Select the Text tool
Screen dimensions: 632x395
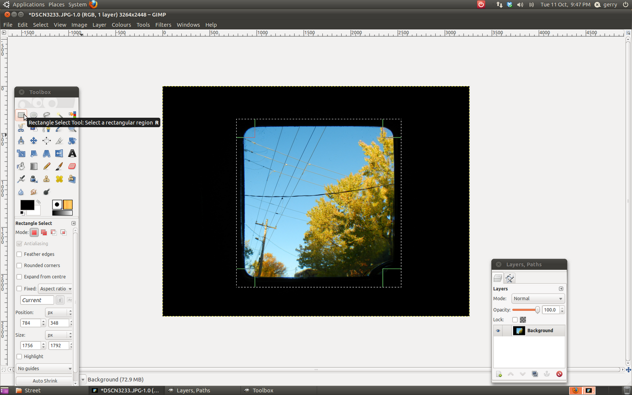[x=72, y=154]
